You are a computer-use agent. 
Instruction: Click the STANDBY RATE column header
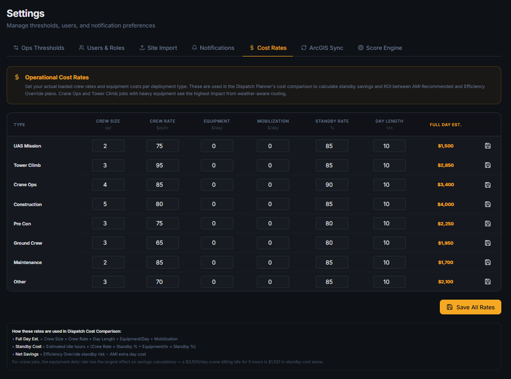coord(332,121)
